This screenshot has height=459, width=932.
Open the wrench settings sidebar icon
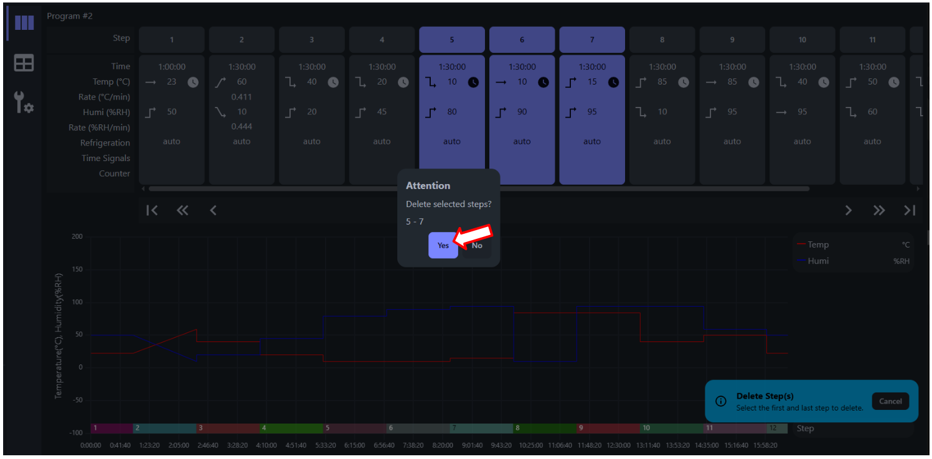coord(24,101)
